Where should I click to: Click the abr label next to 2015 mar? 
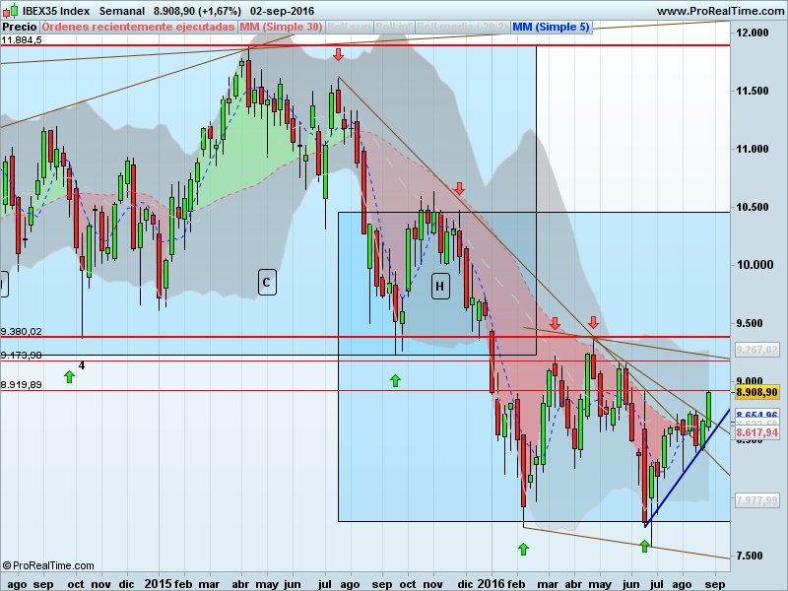pyautogui.click(x=240, y=584)
